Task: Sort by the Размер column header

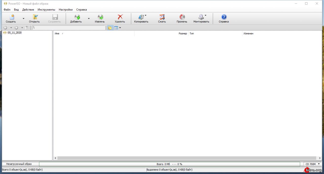Action: coord(161,34)
